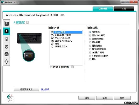Open the battery status sidebar icon
The image size is (139, 105).
(x=7, y=39)
